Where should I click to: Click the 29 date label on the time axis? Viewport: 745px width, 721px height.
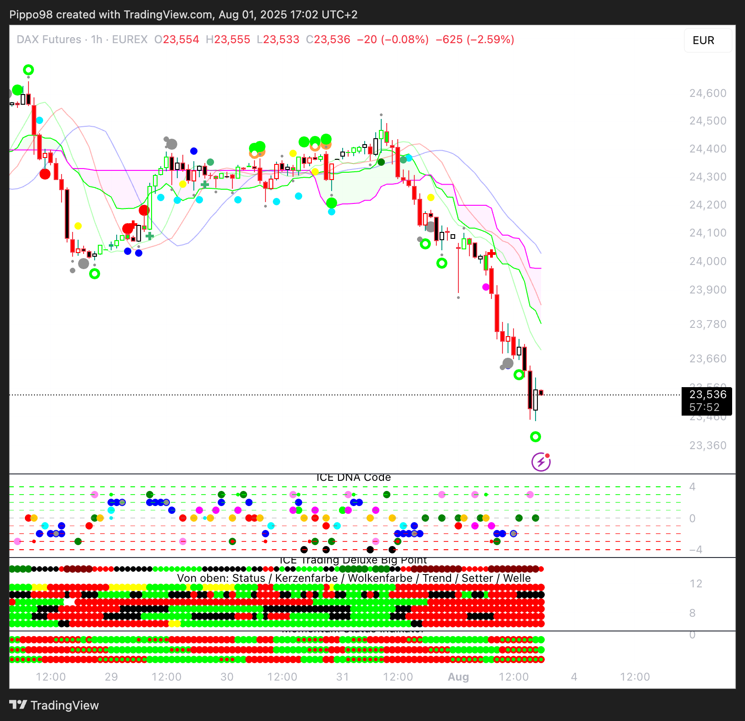tap(111, 677)
